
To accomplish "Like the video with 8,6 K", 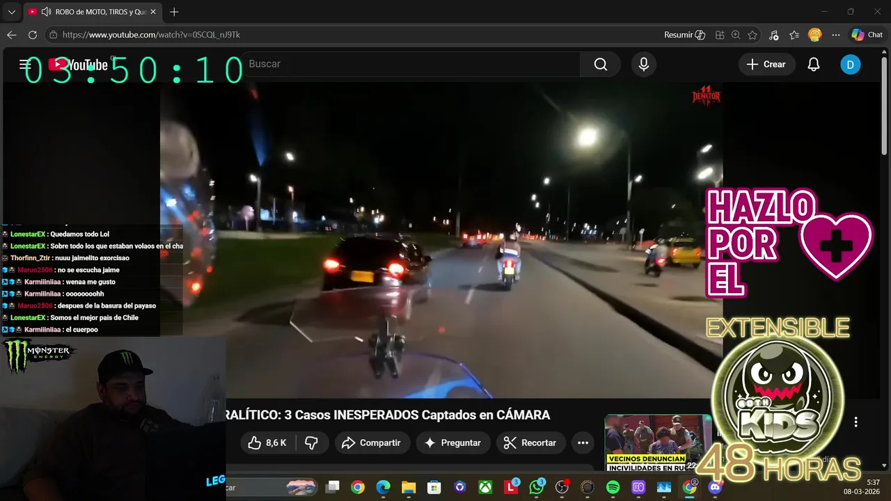I will click(x=267, y=443).
